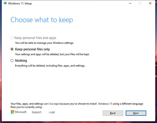The width and height of the screenshot is (157, 123).
Task: Choose the Nothing radio option
Action: [12, 61]
